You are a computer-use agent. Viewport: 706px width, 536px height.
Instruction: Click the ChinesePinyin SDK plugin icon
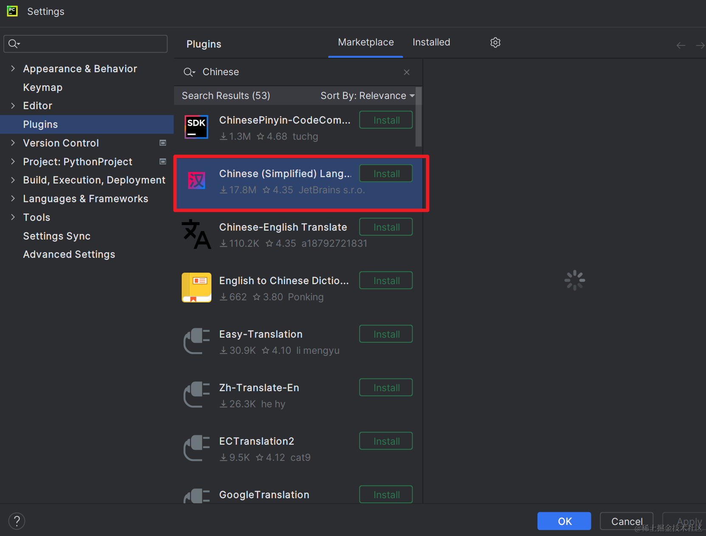point(197,127)
